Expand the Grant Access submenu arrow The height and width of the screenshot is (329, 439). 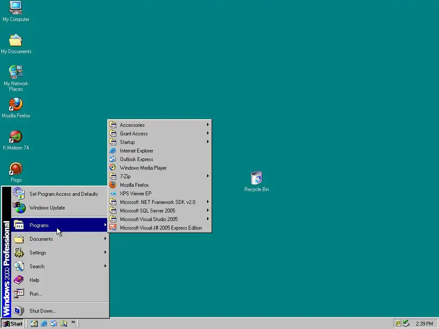click(208, 133)
